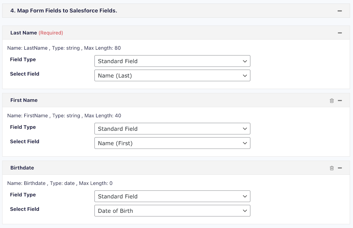Click the Field Type label under Birthdate
The image size is (353, 228).
(x=23, y=195)
